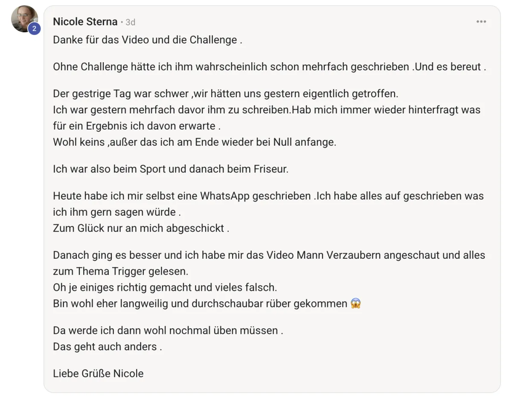Open Nicole Sterna's profile via name

click(x=85, y=22)
